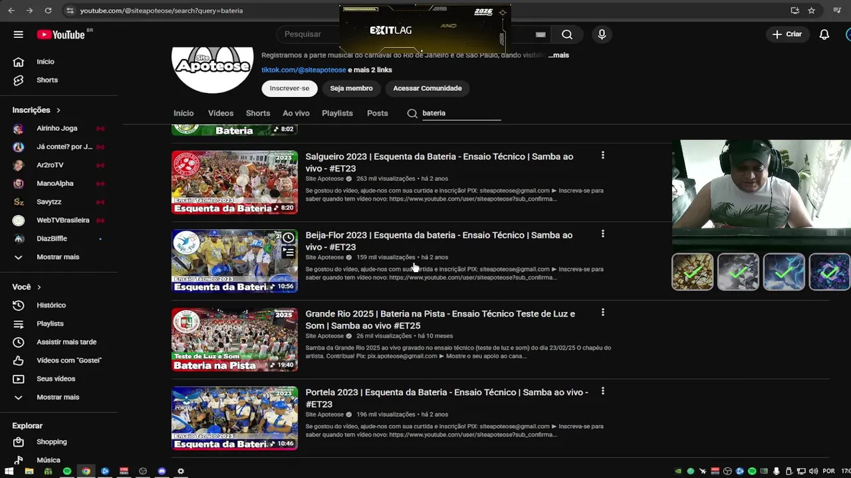
Task: Run the search with the magnifier button
Action: pos(566,35)
